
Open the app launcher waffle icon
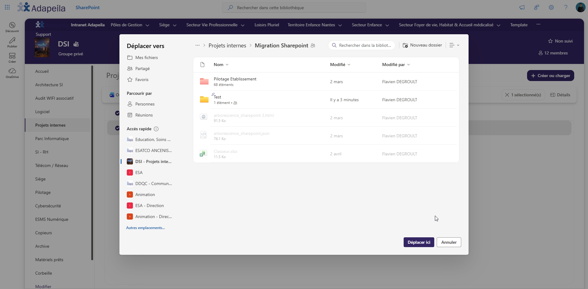point(7,7)
